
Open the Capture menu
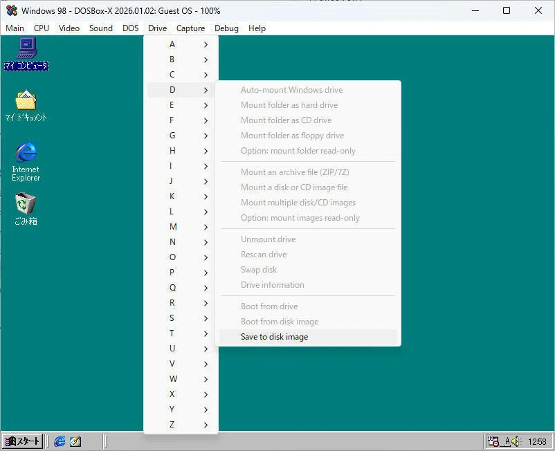tap(190, 28)
